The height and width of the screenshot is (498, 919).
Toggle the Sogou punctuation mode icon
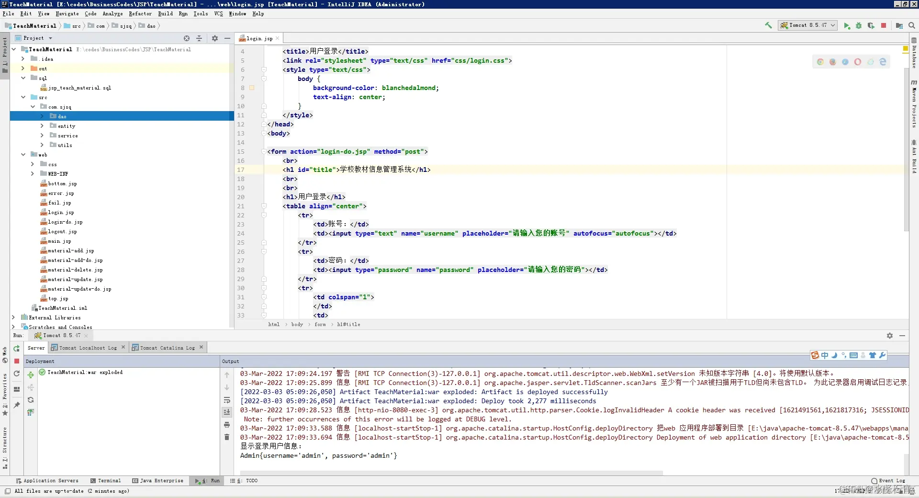tap(844, 355)
